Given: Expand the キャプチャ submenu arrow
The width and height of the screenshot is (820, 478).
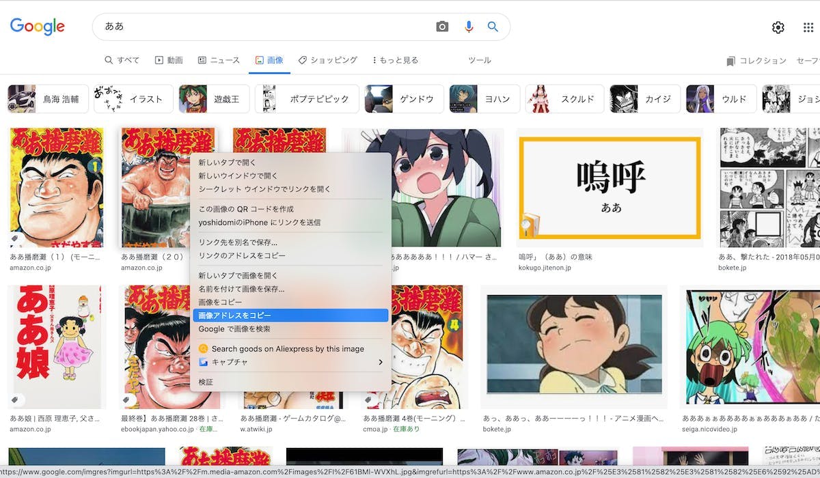Looking at the screenshot, I should click(x=381, y=362).
